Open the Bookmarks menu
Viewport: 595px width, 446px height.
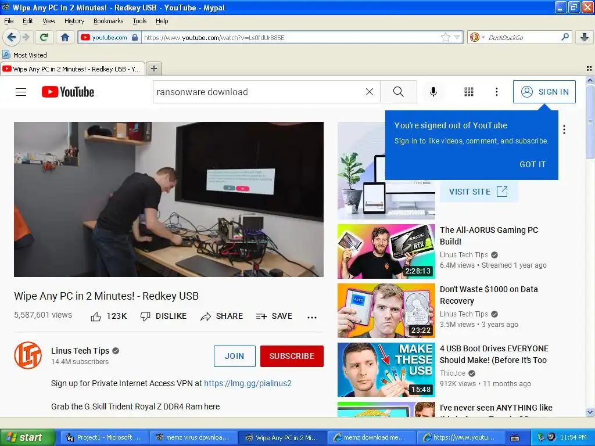(109, 21)
